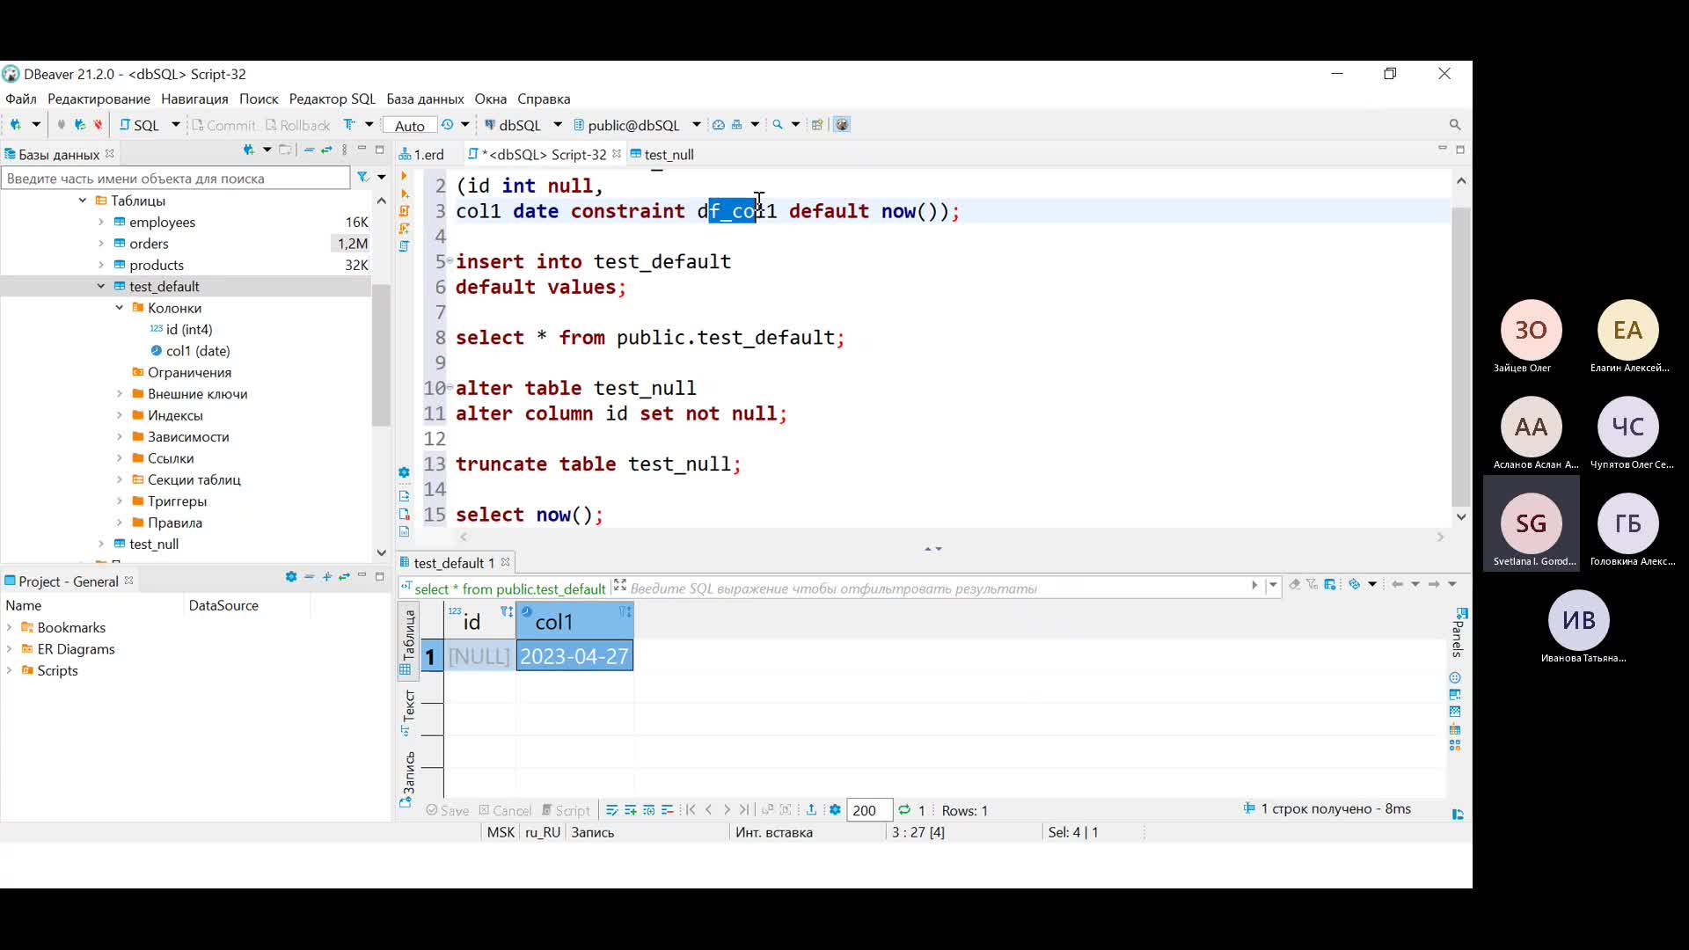The width and height of the screenshot is (1689, 950).
Task: Select the Scripts project folder
Action: coord(49,670)
